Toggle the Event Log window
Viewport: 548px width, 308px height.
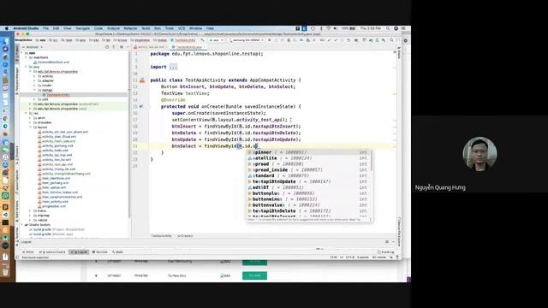(386, 252)
